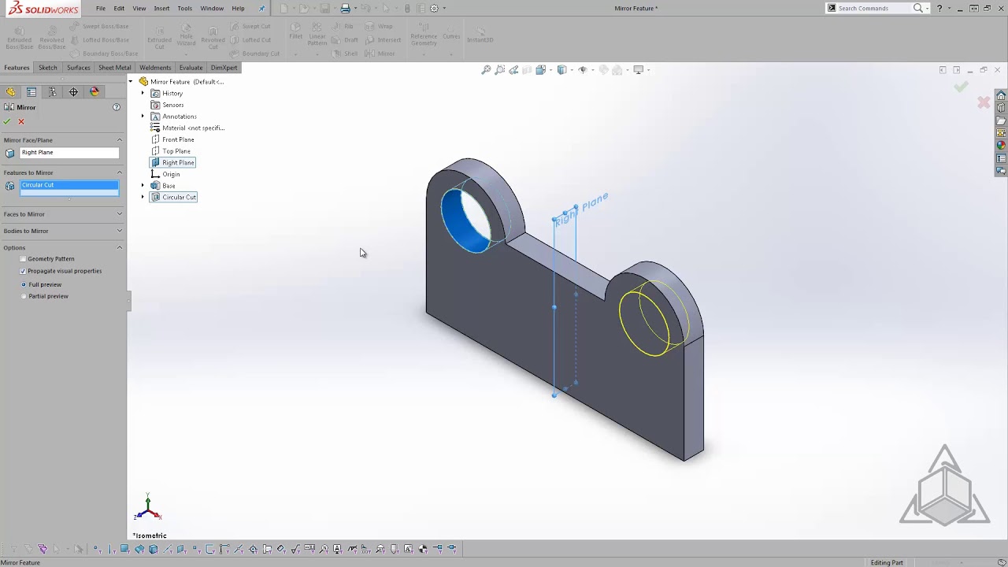
Task: Select Partial preview radio button
Action: coord(24,296)
